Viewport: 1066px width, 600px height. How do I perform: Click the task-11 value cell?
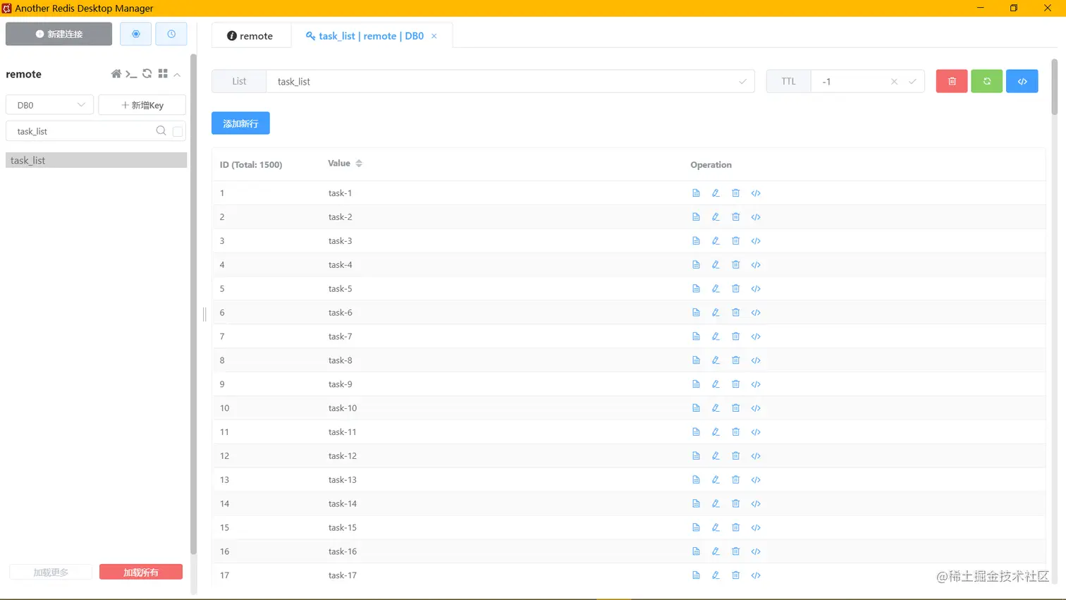(x=343, y=432)
